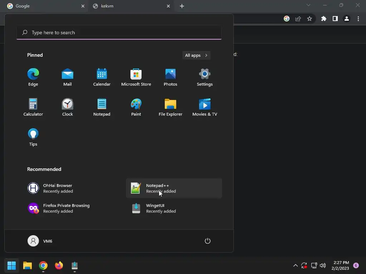Screen dimensions: 366x274
Task: Open Chrome three-dot menu
Action: point(358,19)
